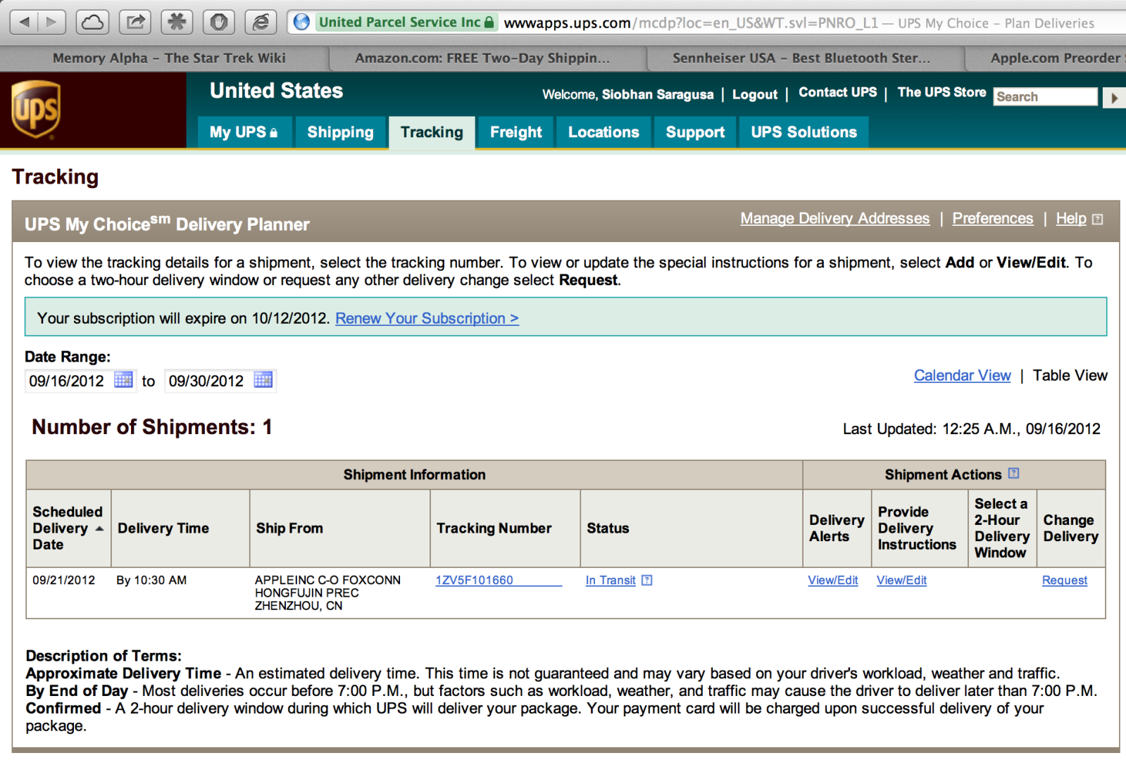
Task: Click the Search input field
Action: tap(1046, 97)
